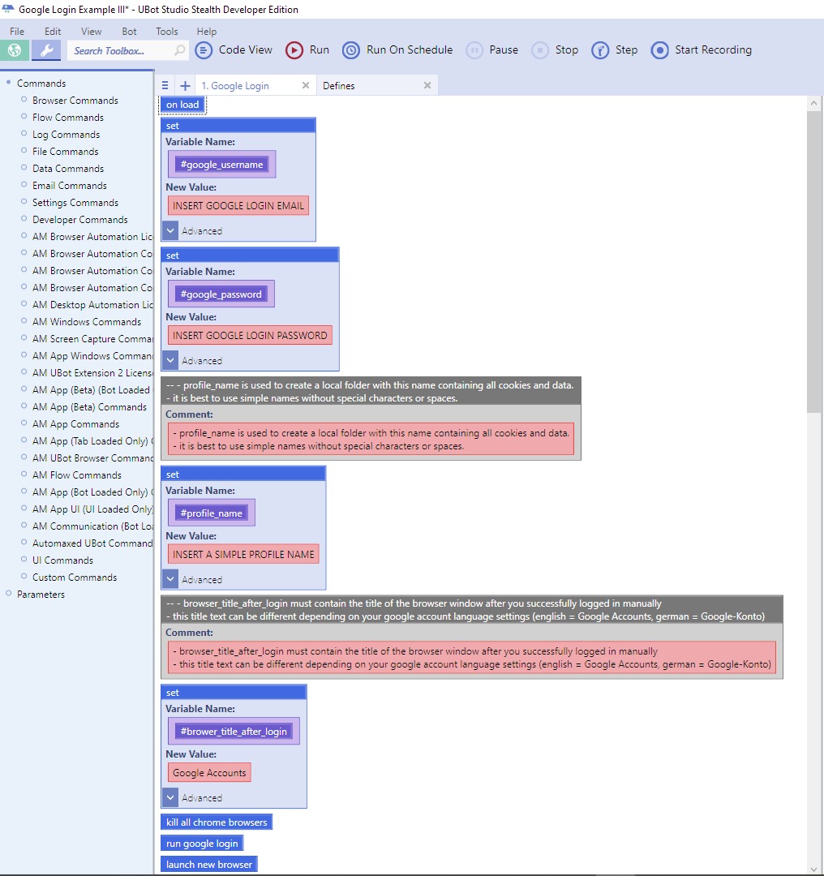Collapse the Commands tree root
This screenshot has width=824, height=876.
[x=8, y=83]
